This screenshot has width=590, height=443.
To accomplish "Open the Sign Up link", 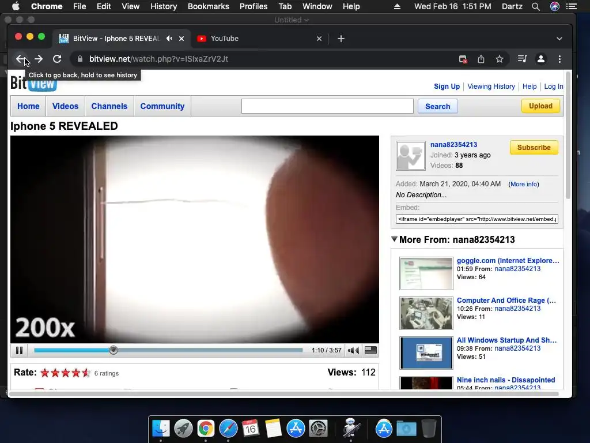I will (447, 87).
